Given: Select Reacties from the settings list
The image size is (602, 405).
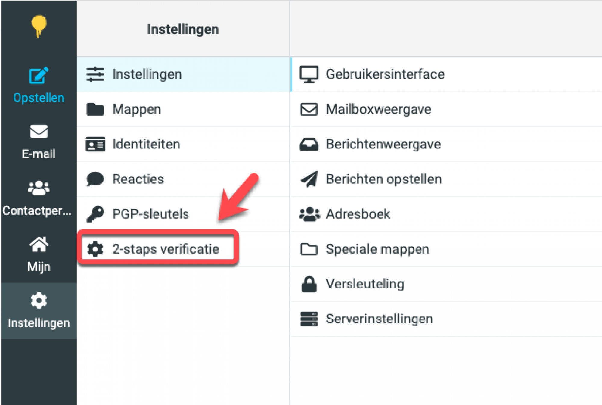Looking at the screenshot, I should (x=138, y=179).
